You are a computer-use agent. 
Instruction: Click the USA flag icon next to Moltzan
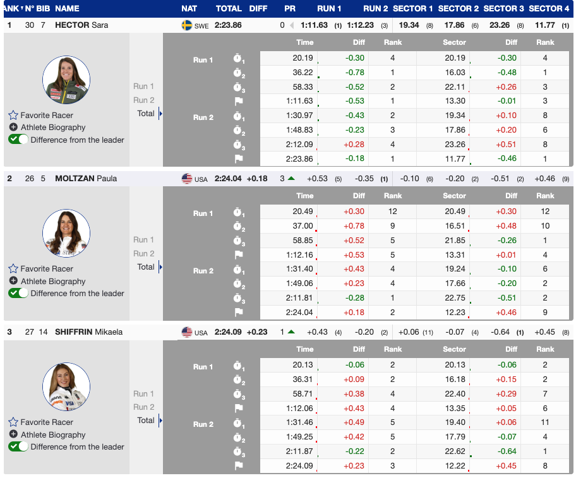pos(187,179)
